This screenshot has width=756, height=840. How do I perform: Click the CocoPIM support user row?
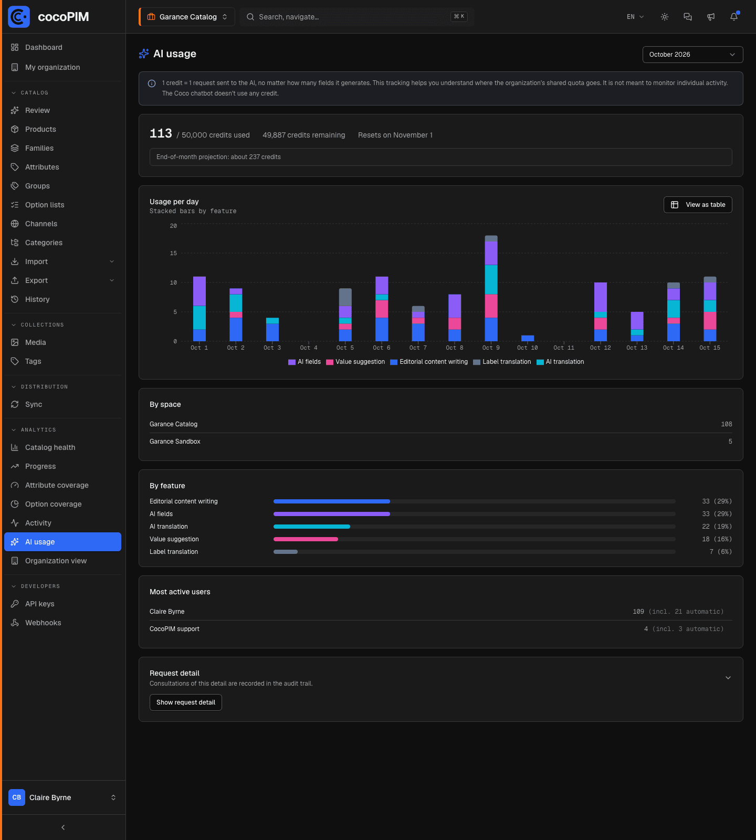(x=441, y=629)
